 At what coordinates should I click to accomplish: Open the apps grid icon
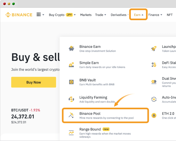[39, 14]
